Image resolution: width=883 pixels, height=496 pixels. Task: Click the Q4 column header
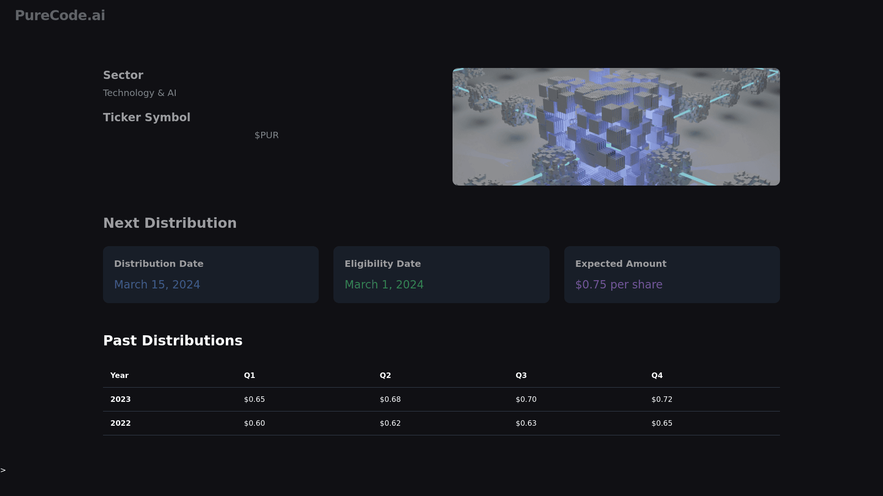pyautogui.click(x=657, y=375)
